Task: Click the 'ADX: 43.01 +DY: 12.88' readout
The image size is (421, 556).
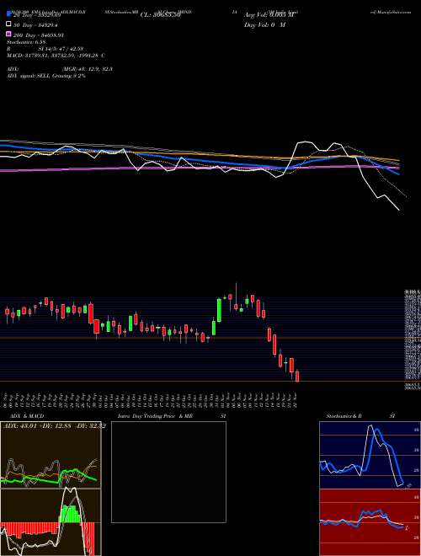Action: (55, 426)
